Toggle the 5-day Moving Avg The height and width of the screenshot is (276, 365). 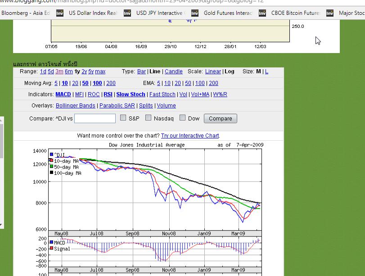pos(56,83)
